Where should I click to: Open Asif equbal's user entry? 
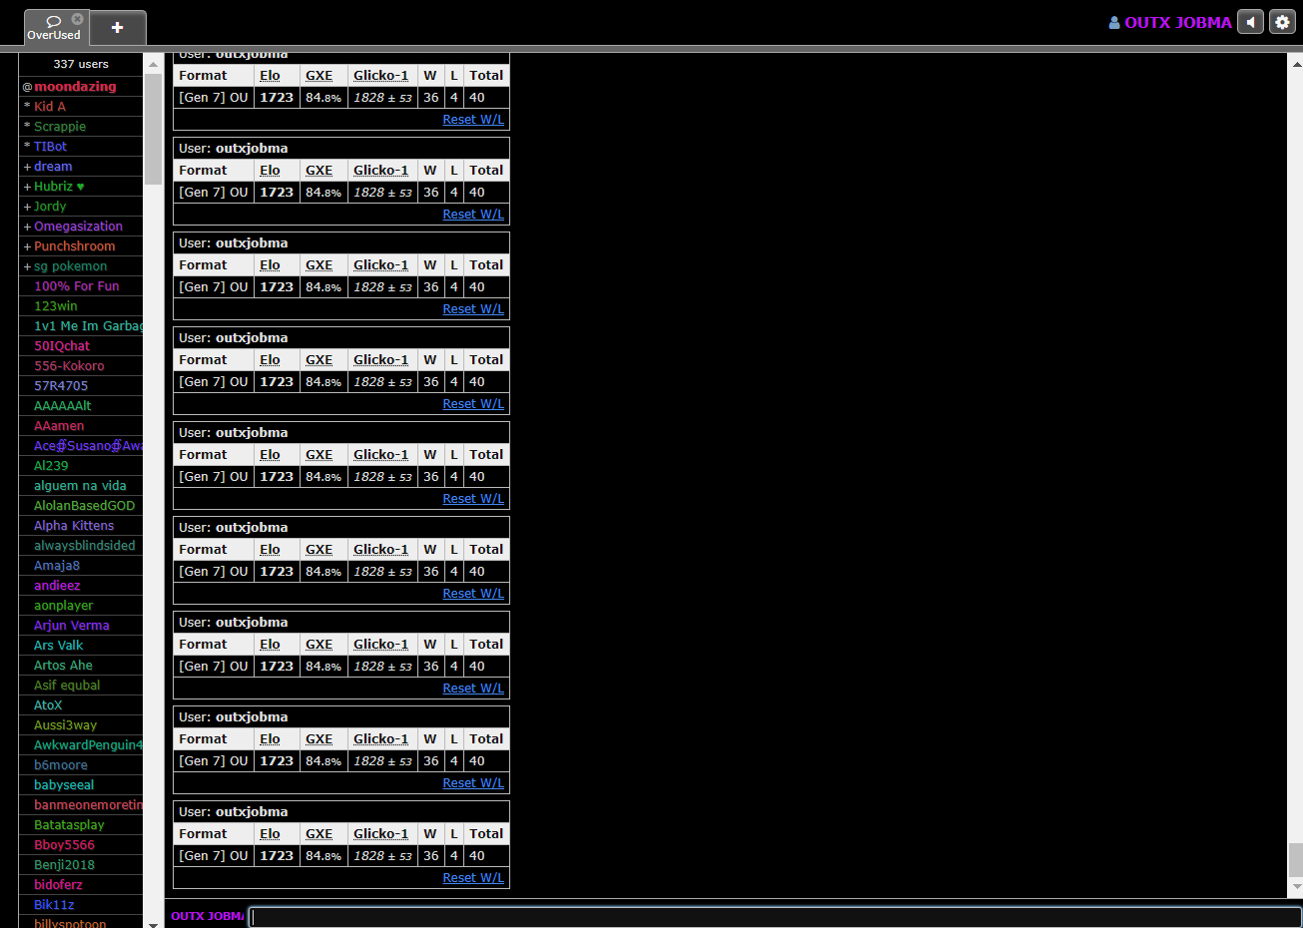pos(81,686)
